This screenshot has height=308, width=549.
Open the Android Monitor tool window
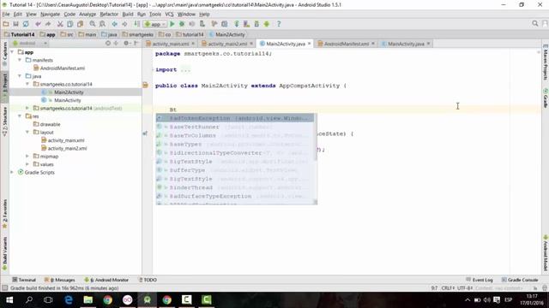point(106,280)
